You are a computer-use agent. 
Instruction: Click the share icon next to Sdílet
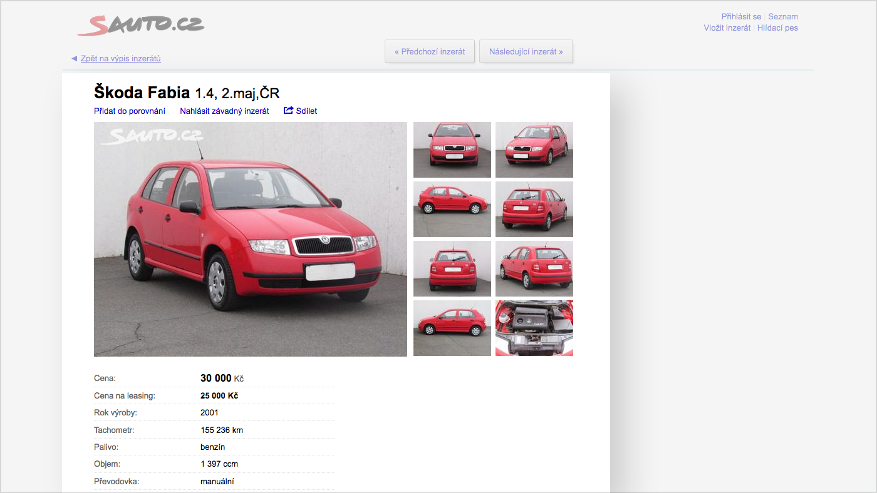(x=289, y=110)
